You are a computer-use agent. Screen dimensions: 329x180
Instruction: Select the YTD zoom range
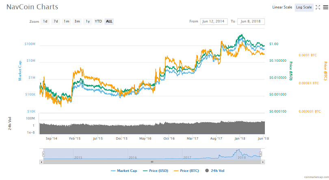[98, 21]
